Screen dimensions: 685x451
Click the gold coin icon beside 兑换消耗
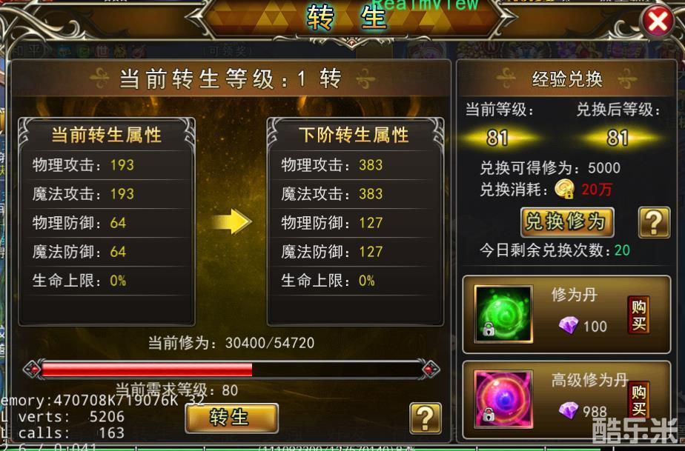click(564, 189)
